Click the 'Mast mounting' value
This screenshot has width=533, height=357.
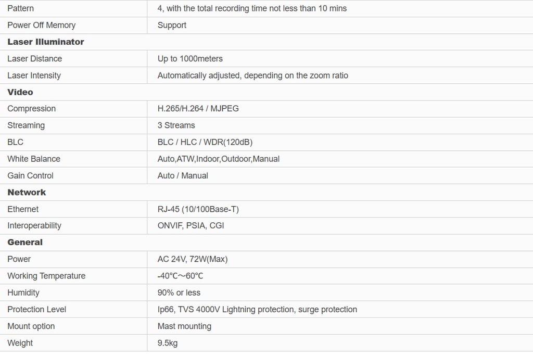pos(184,326)
